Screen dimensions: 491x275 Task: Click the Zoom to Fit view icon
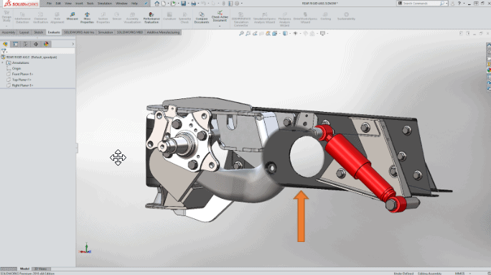coord(241,34)
